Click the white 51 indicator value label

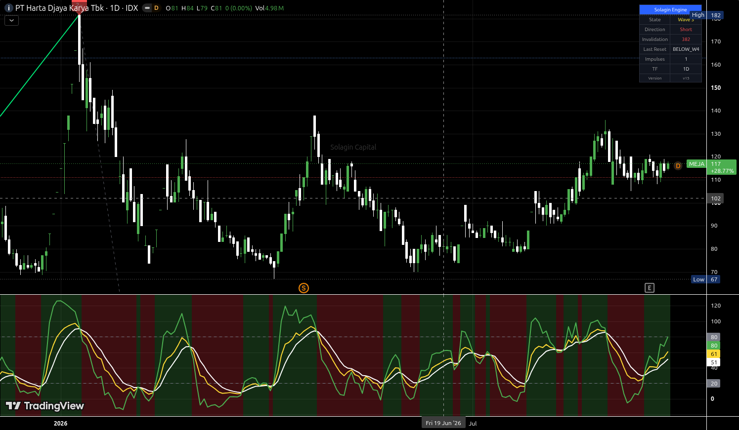(x=714, y=362)
